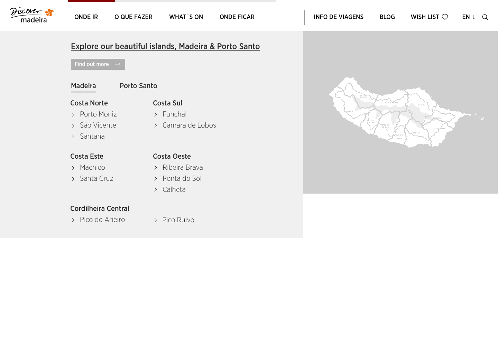Open the Explore our beautiful islands link
The width and height of the screenshot is (498, 354).
(165, 46)
